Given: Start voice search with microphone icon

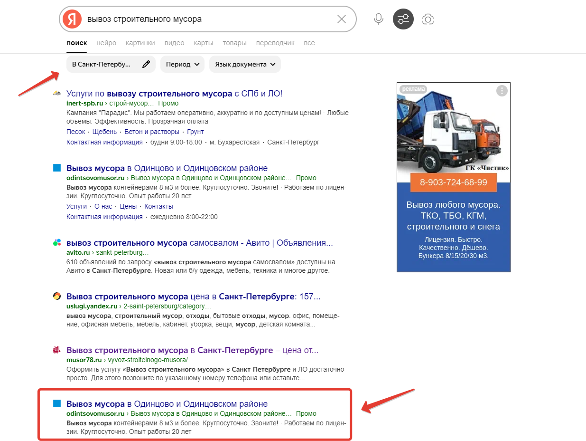Looking at the screenshot, I should click(x=378, y=19).
